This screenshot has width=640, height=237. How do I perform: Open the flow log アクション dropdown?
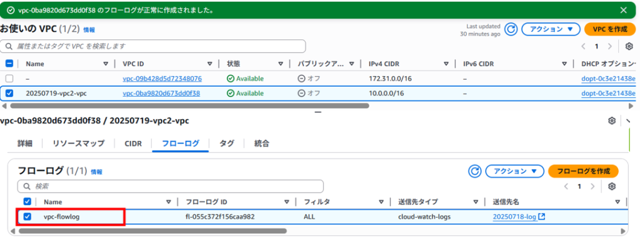pyautogui.click(x=515, y=172)
